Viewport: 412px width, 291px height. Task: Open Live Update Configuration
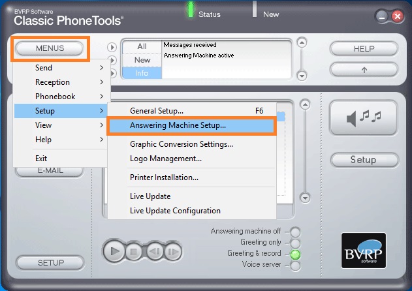click(192, 211)
